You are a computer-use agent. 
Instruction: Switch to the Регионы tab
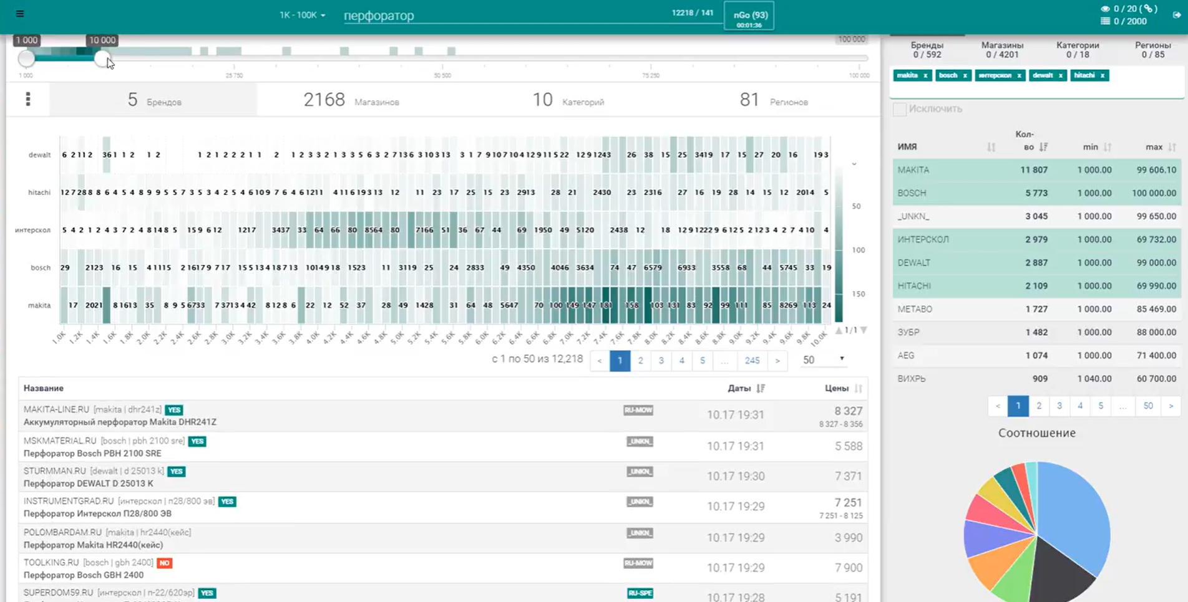tap(1152, 50)
